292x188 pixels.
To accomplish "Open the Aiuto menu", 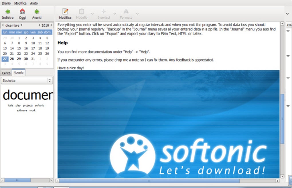I will tap(34, 3).
